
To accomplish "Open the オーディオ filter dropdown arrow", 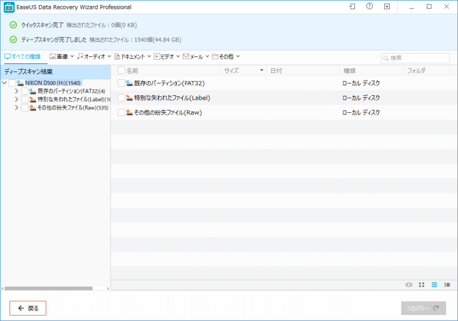I will [109, 56].
